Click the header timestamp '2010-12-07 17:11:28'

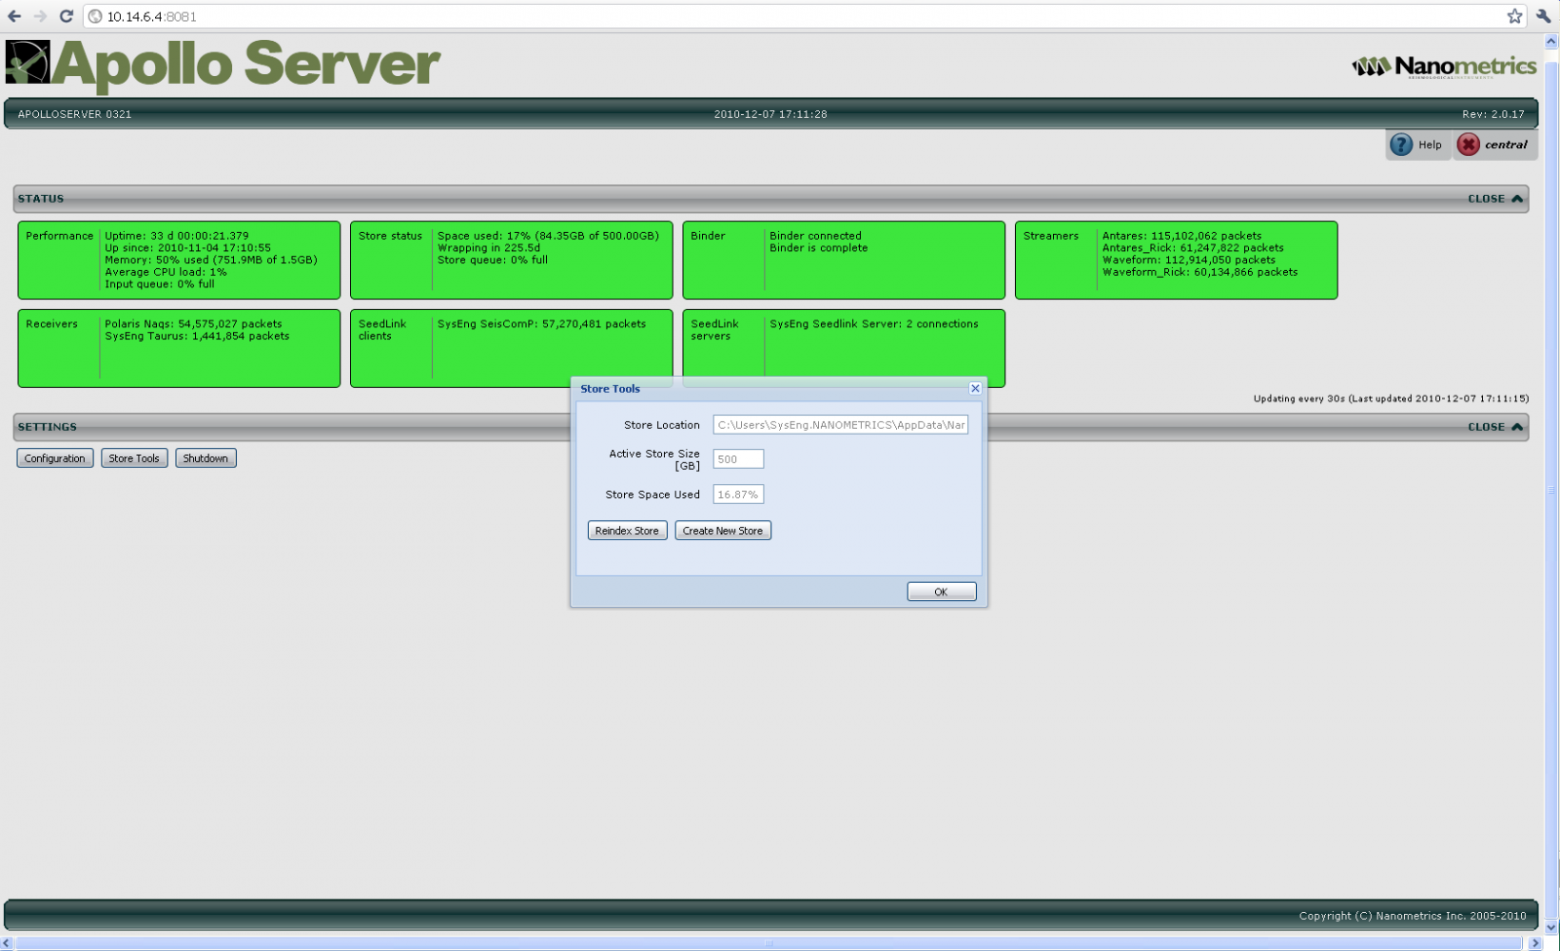[x=770, y=114]
